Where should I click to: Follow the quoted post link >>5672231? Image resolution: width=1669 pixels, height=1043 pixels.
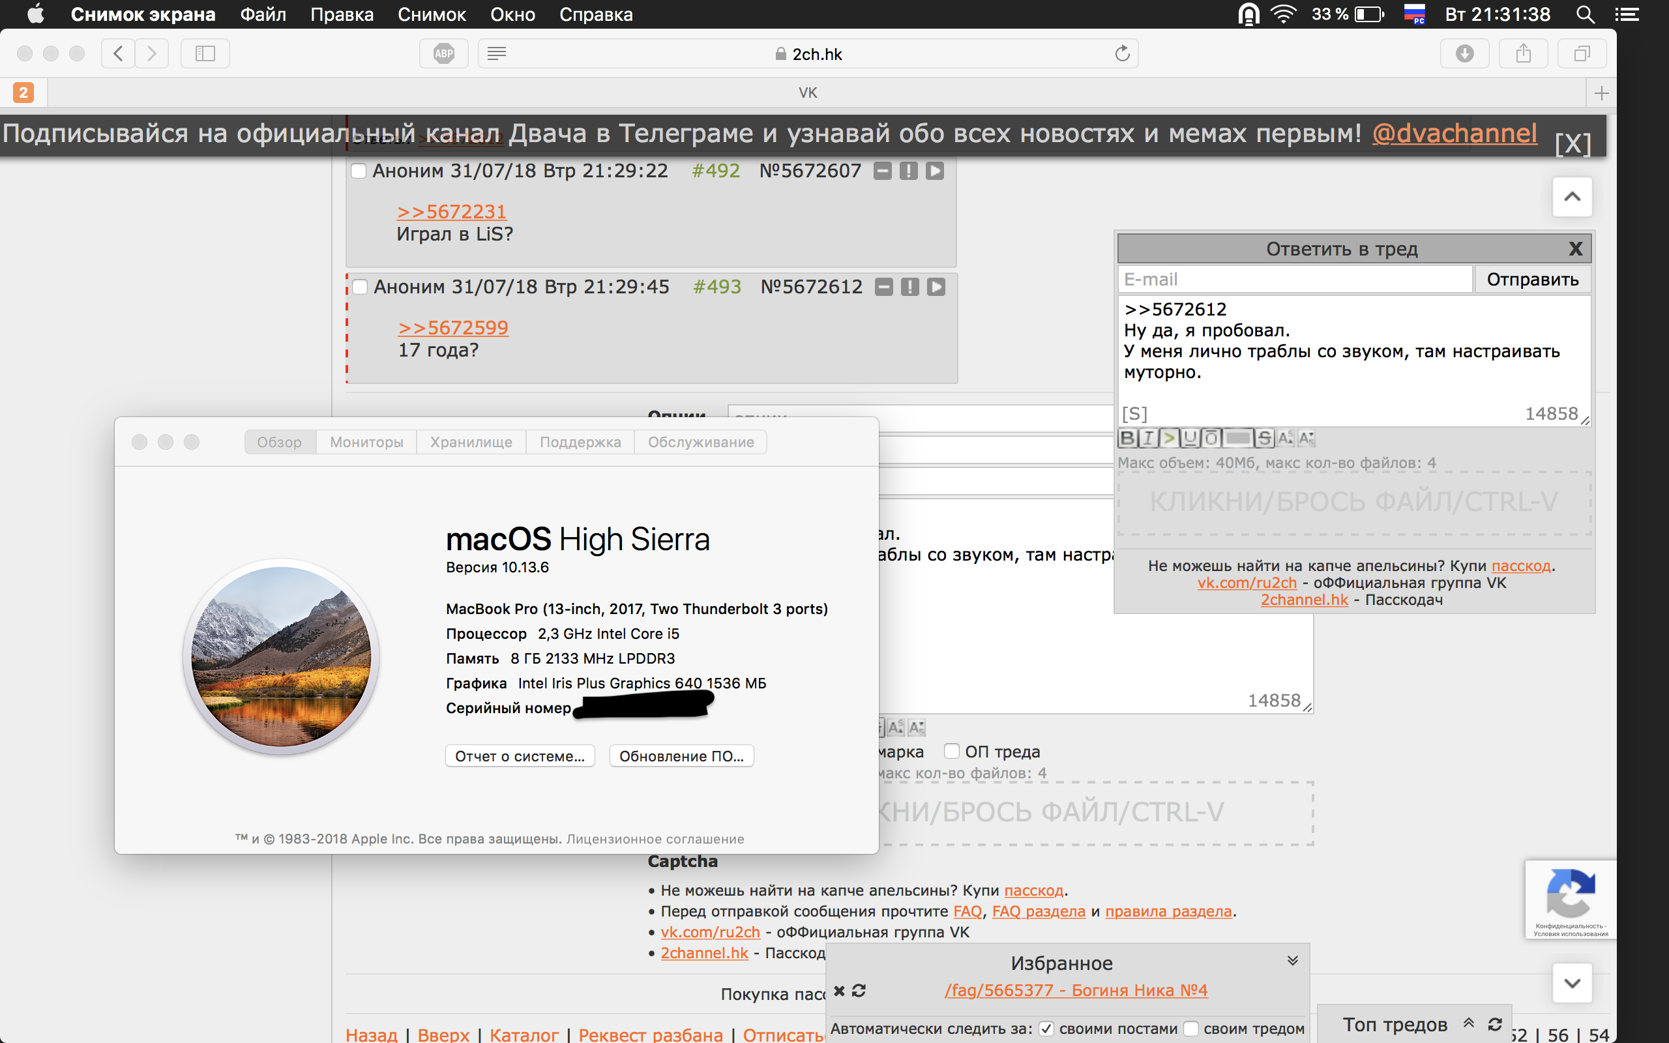(x=452, y=212)
